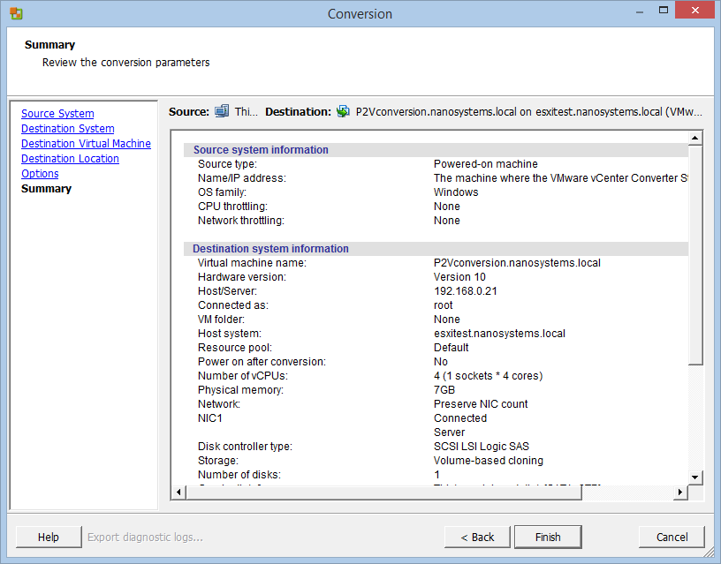721x564 pixels.
Task: Click the 'Review the conversion parameters' subtitle
Action: [x=126, y=63]
